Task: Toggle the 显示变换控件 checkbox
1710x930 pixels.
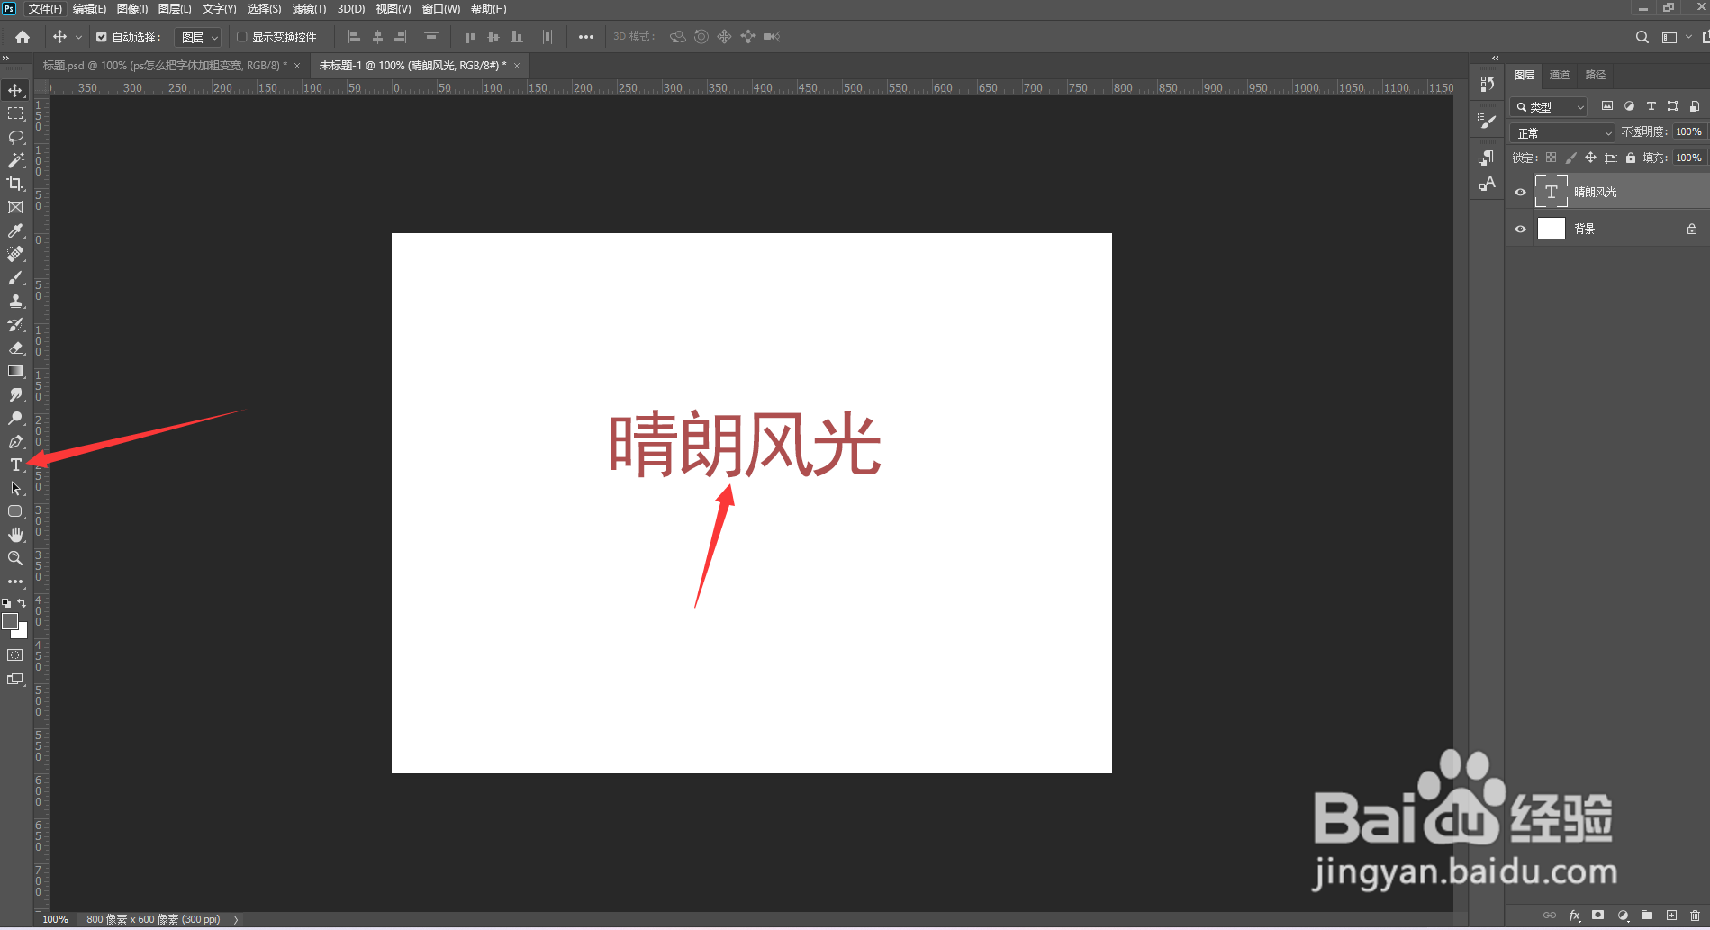Action: tap(241, 37)
